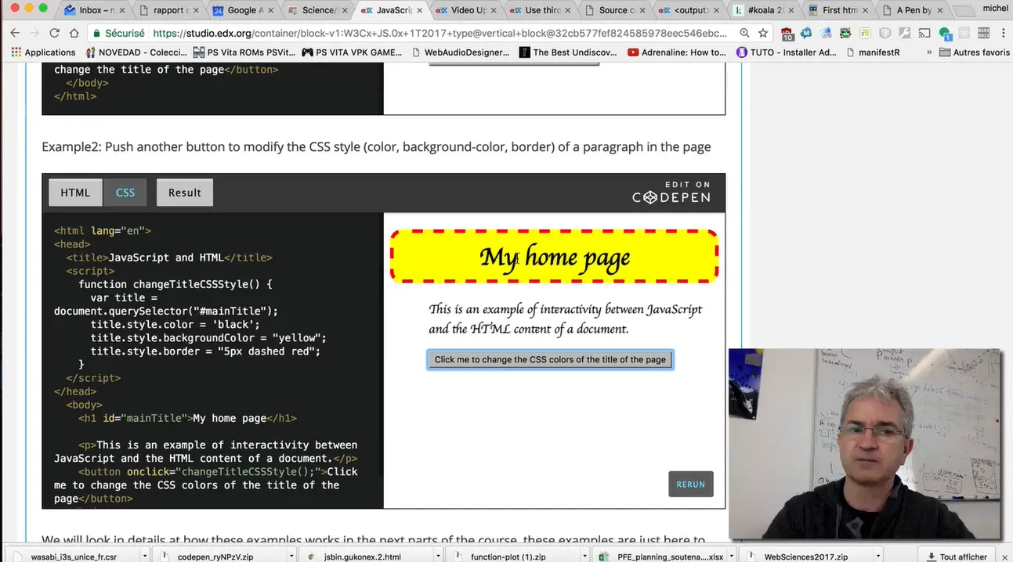
Task: Reload the page with the refresh icon
Action: [54, 33]
